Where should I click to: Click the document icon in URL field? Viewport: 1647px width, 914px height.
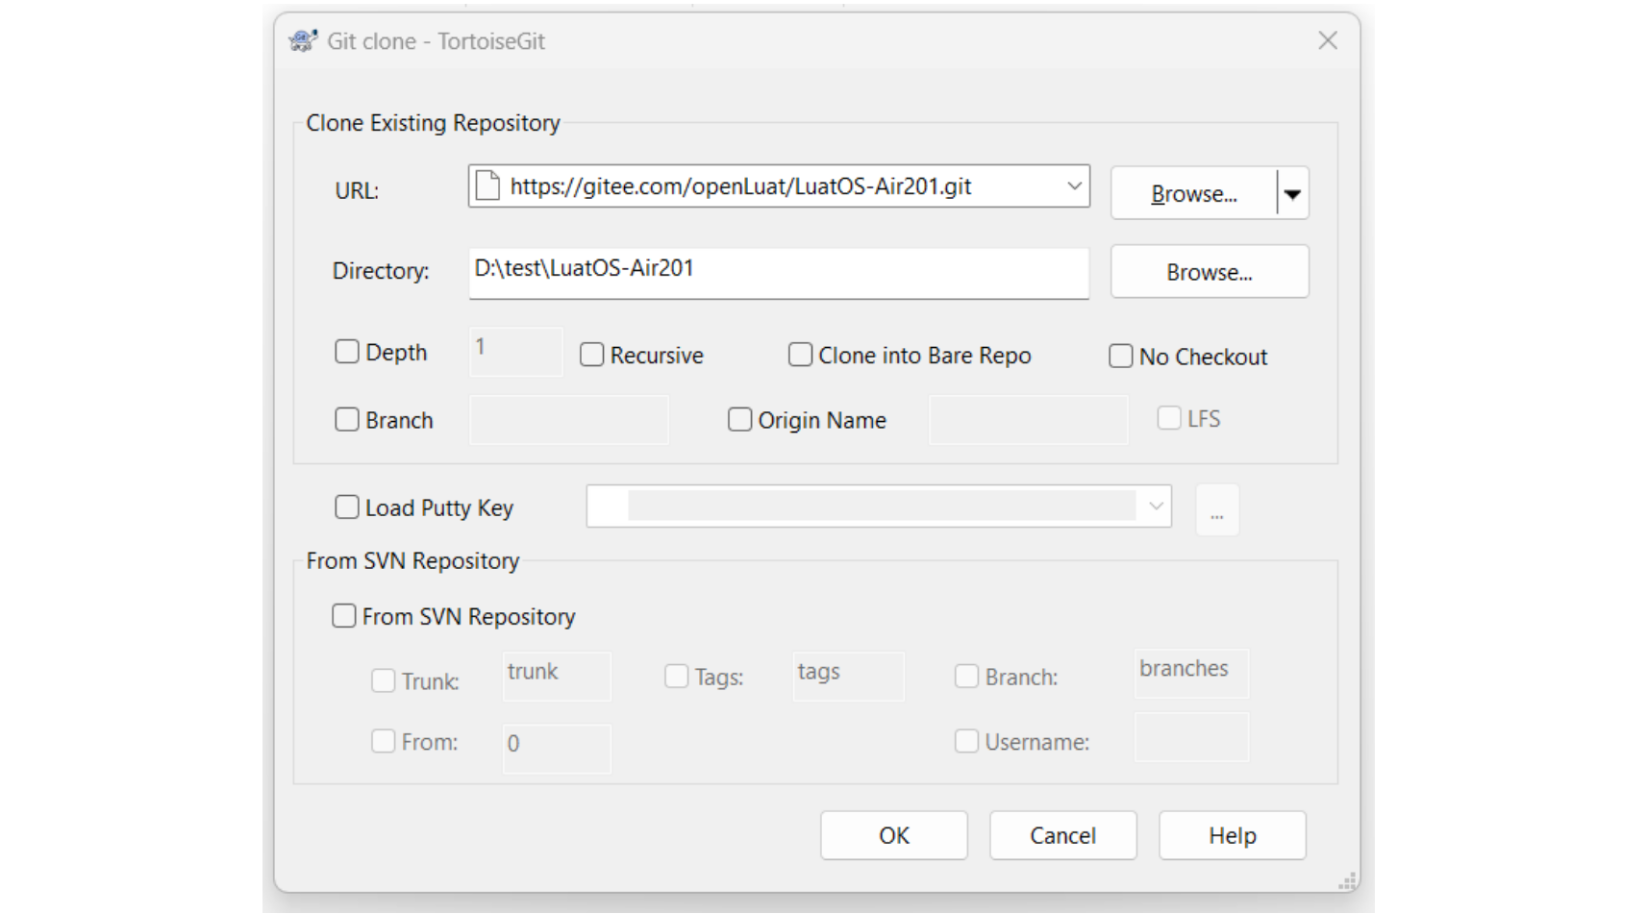(487, 185)
